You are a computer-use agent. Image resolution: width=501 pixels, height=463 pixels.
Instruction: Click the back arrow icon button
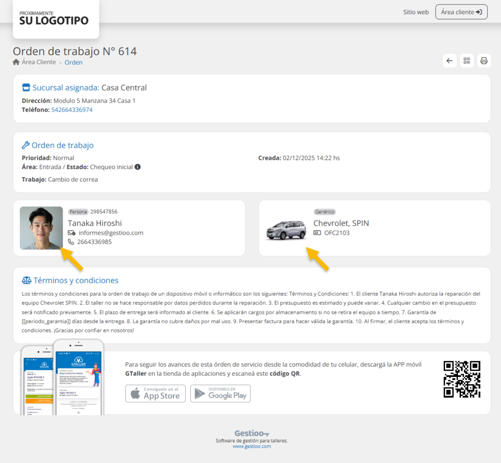click(450, 61)
